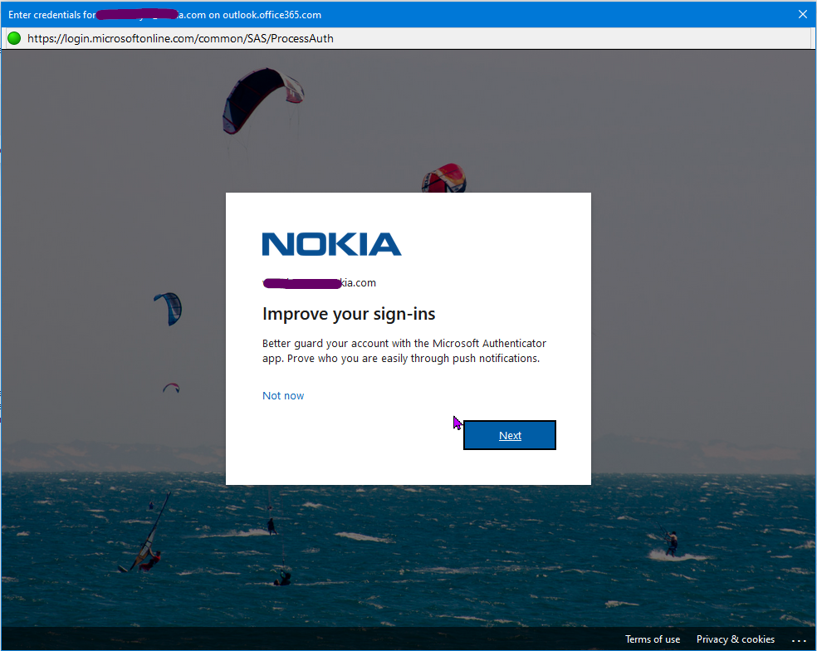Select the login.microsoftonline.com URL text
The image size is (817, 651).
pos(180,38)
